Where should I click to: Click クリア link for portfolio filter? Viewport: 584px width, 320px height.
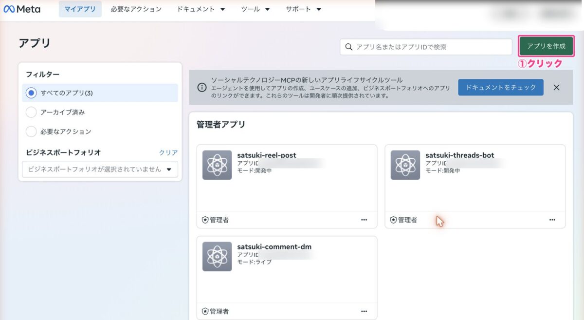pos(168,152)
